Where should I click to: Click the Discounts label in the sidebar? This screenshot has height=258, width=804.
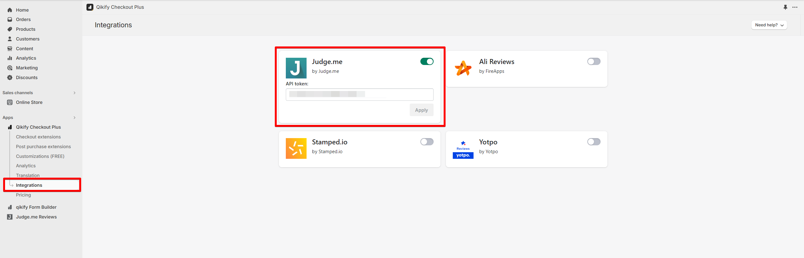click(27, 78)
